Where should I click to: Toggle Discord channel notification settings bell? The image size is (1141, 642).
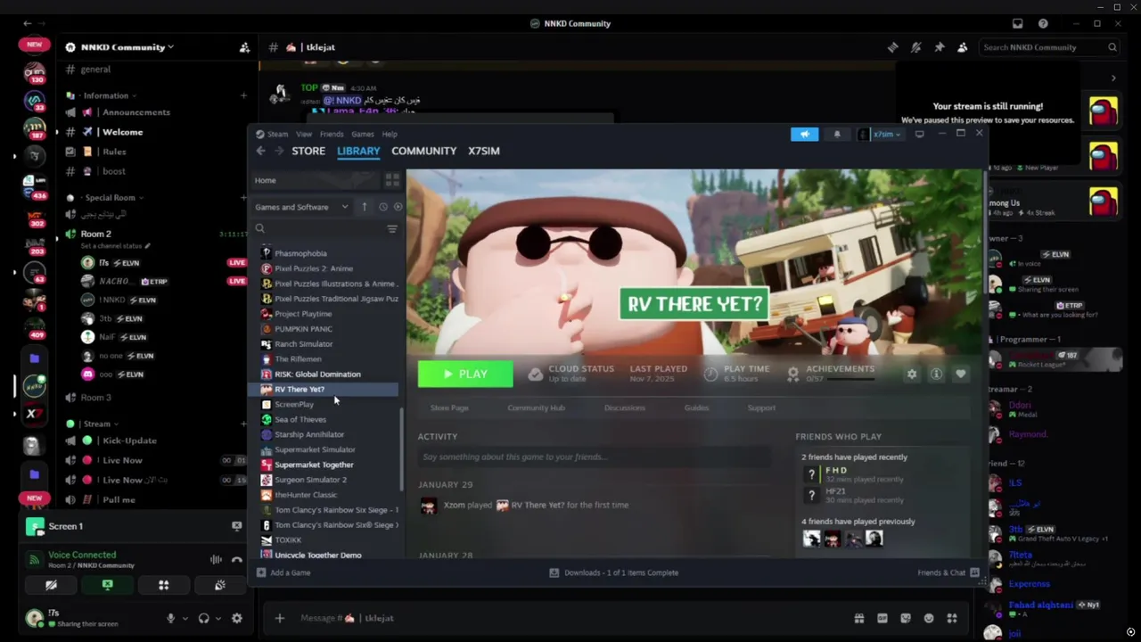point(915,47)
